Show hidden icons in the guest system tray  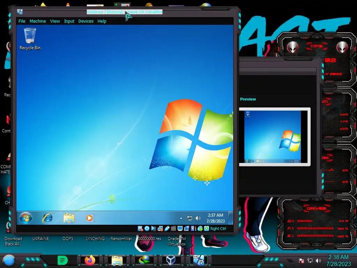[181, 218]
